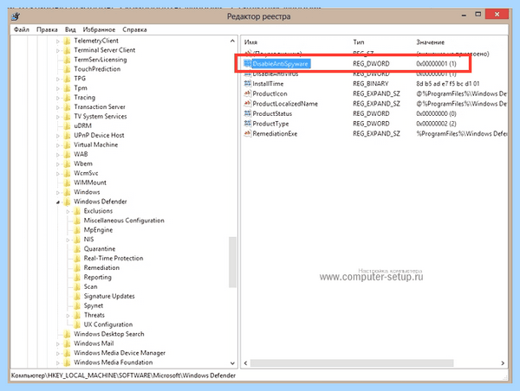The image size is (520, 391).
Task: Select the TV System Services key
Action: (x=101, y=117)
